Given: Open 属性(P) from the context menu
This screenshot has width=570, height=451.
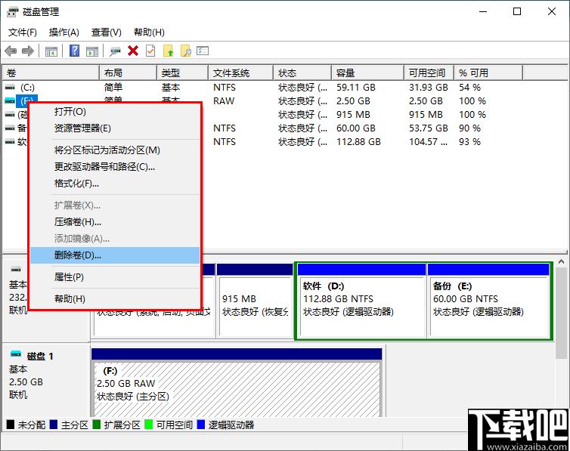Looking at the screenshot, I should point(115,277).
